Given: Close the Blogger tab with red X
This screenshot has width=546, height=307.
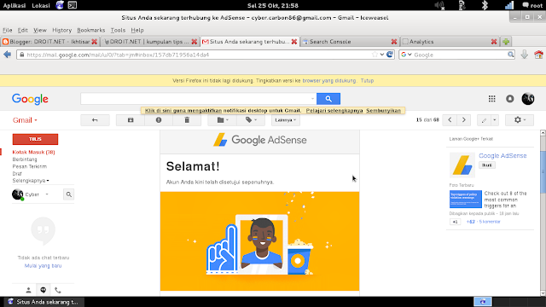Looking at the screenshot, I should tap(95, 42).
